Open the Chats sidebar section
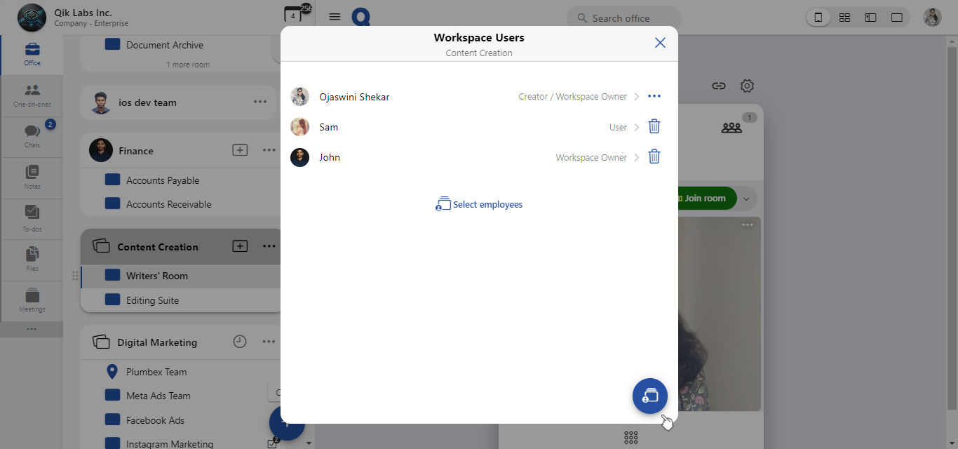The width and height of the screenshot is (958, 449). tap(32, 136)
